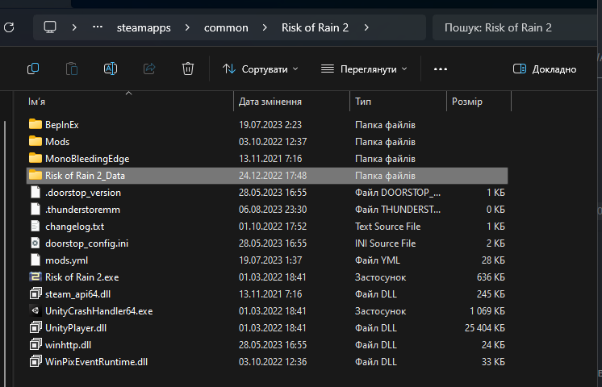Click the Файл DOORSTOP_... type cell

[398, 193]
